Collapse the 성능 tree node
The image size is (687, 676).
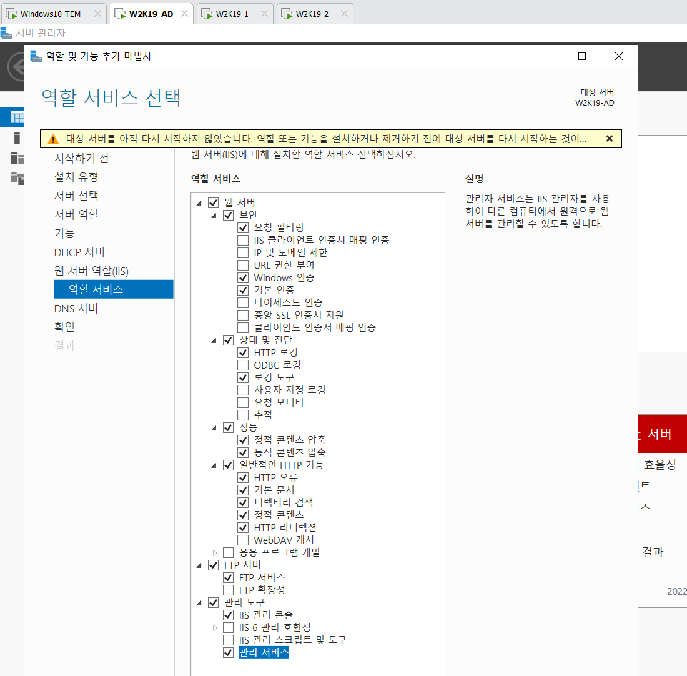[x=214, y=428]
